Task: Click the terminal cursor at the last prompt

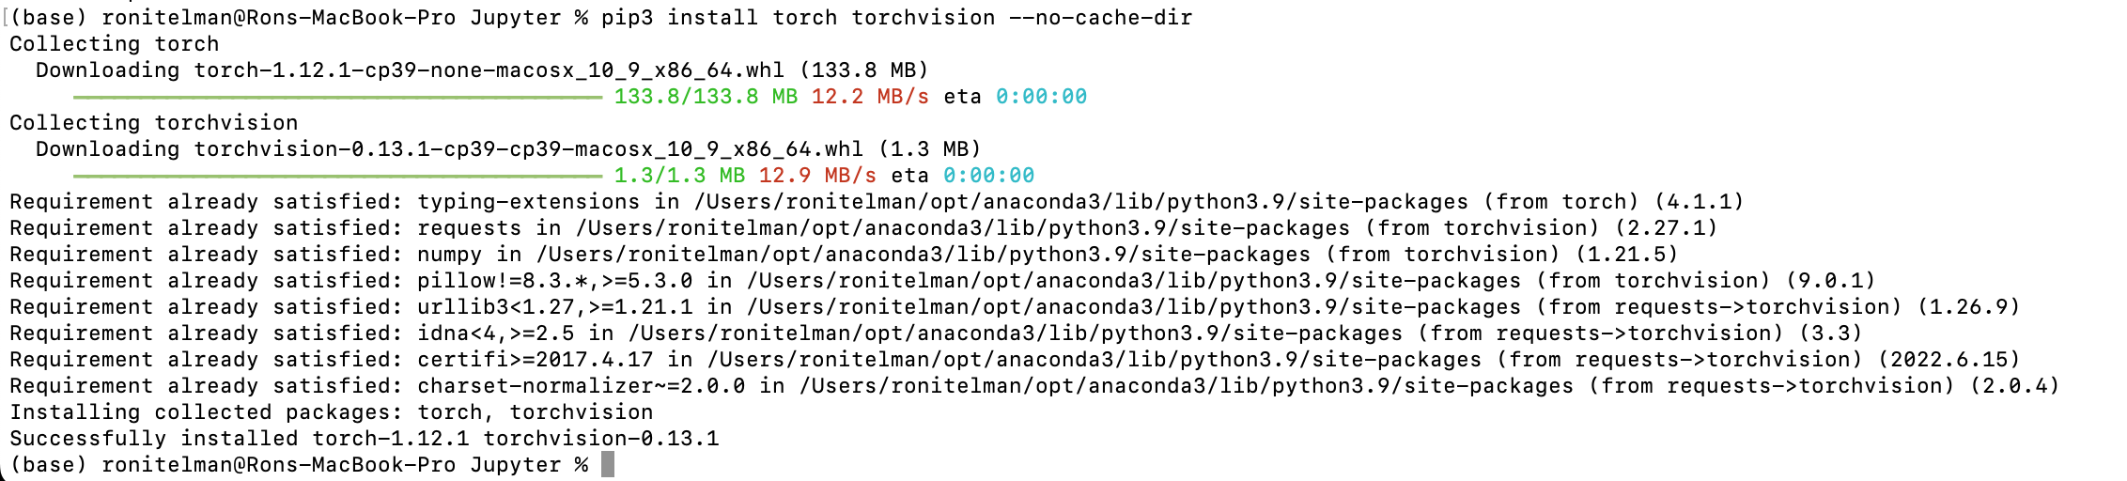Action: tap(608, 465)
